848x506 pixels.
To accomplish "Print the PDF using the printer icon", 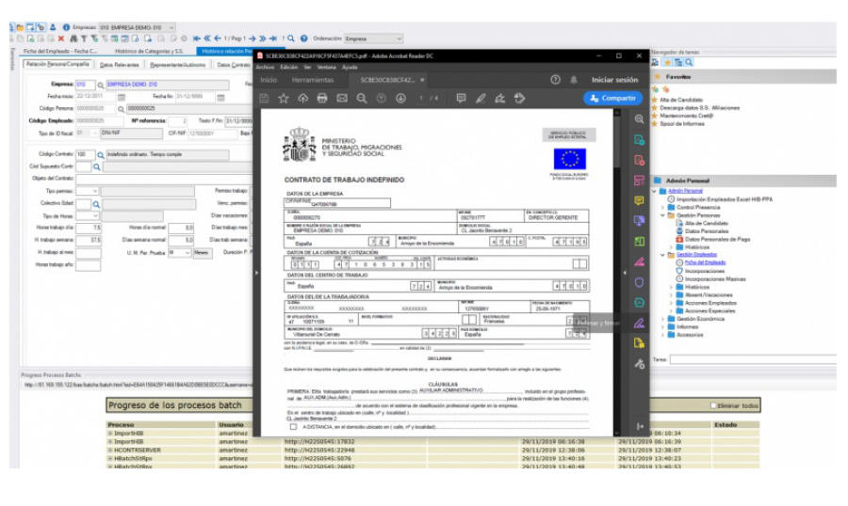I will [322, 98].
